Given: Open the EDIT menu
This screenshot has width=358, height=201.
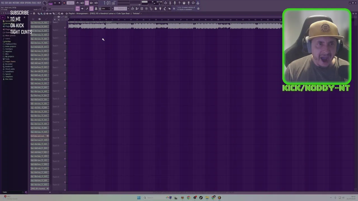Looking at the screenshot, I should 6,3.
